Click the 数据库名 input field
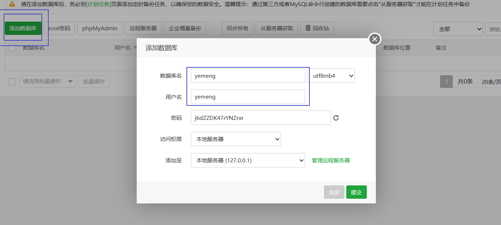The image size is (501, 225). 248,76
